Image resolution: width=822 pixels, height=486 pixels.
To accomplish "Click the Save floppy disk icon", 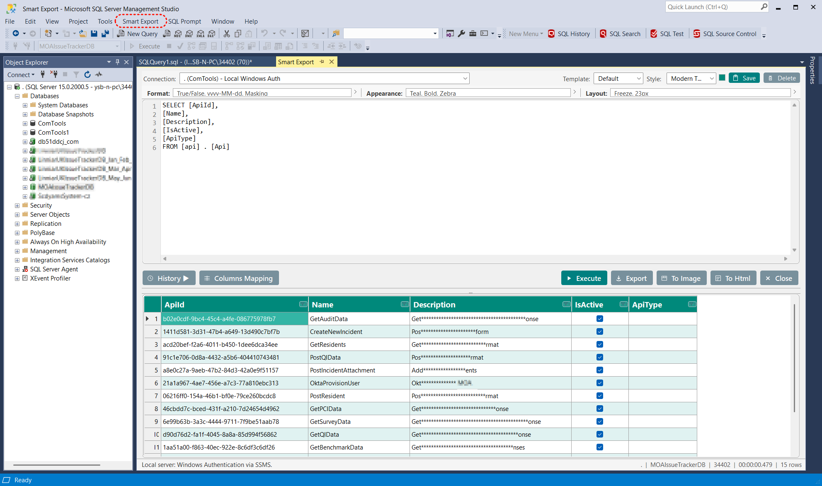I will (x=94, y=34).
